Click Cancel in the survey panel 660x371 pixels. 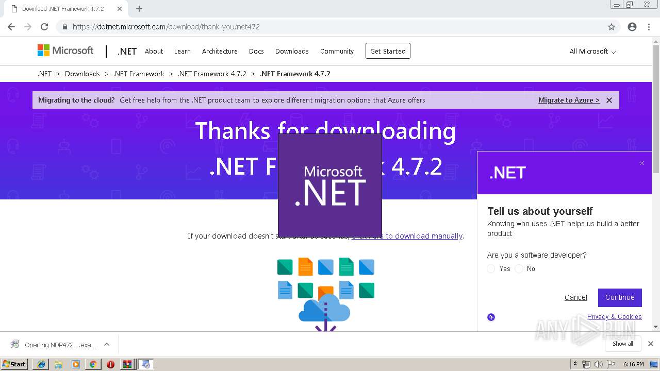(x=575, y=297)
